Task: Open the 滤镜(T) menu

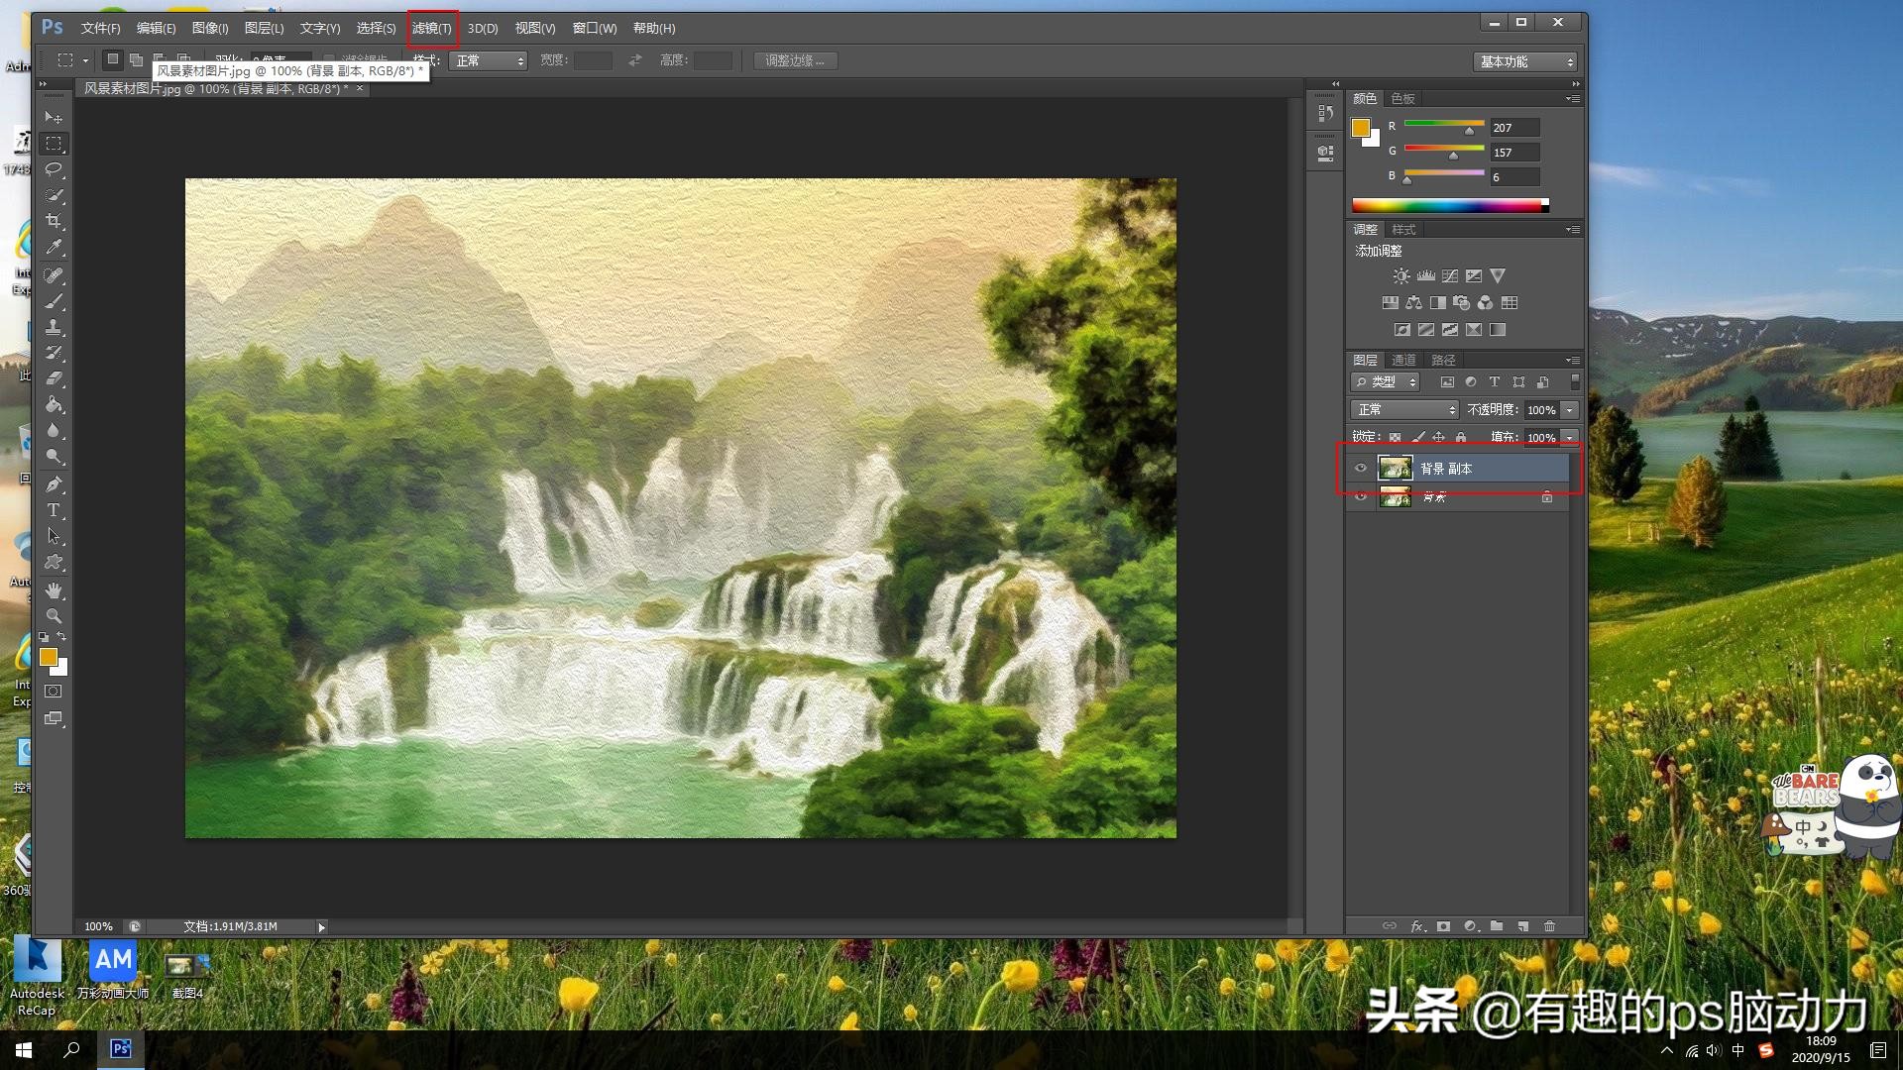Action: point(432,28)
